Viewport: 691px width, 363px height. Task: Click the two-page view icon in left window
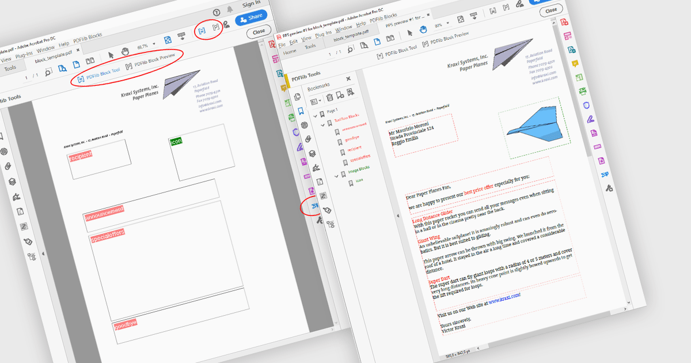coord(90,60)
